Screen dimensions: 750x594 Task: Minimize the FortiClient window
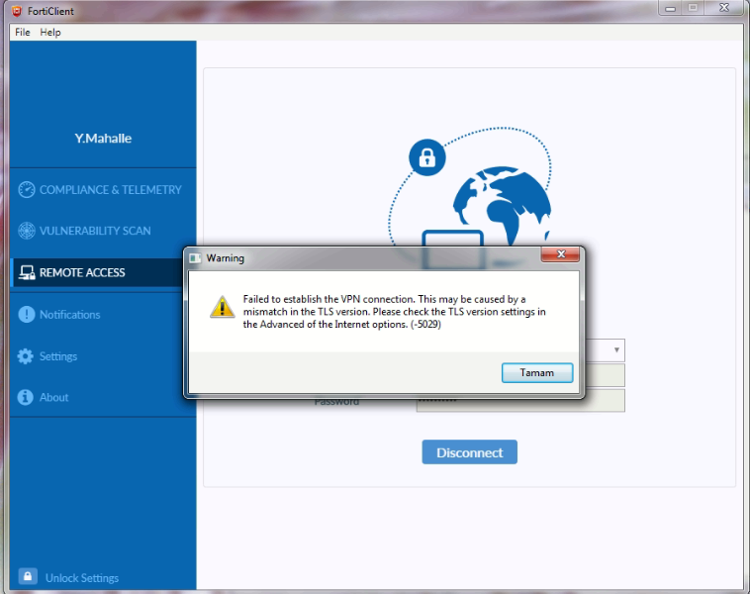[x=670, y=8]
